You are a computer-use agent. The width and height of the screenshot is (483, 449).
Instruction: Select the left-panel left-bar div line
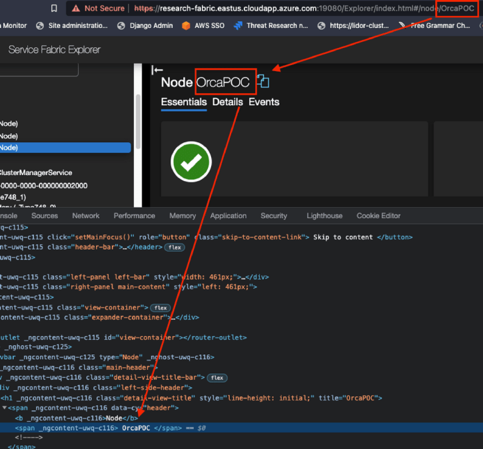coord(135,277)
